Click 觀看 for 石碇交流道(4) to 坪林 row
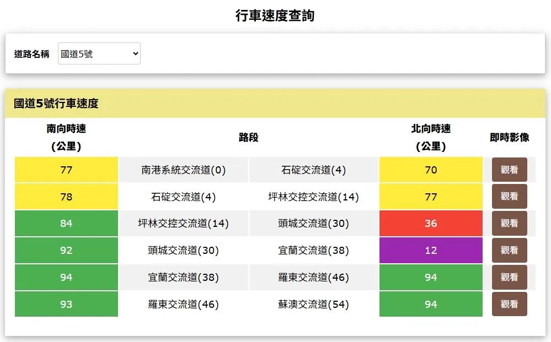551x342 pixels. 509,197
